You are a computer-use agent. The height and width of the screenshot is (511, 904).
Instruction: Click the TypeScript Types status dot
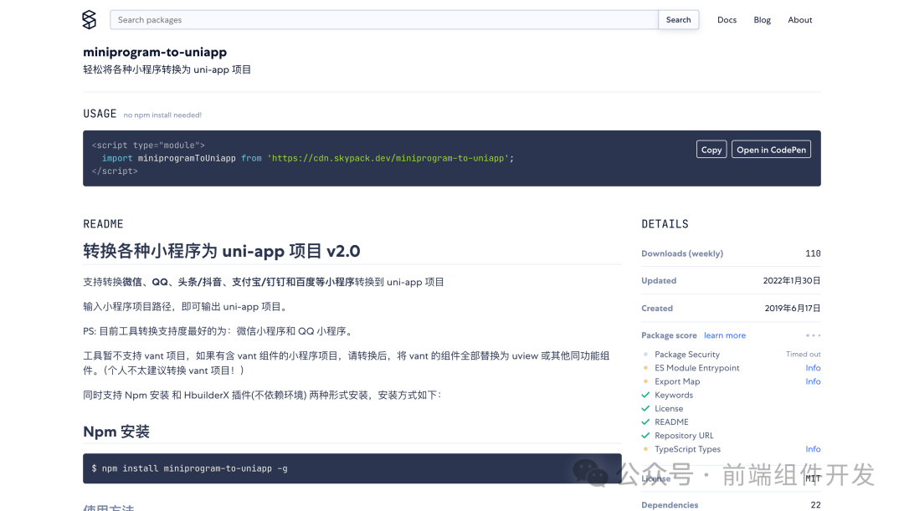[x=645, y=449]
